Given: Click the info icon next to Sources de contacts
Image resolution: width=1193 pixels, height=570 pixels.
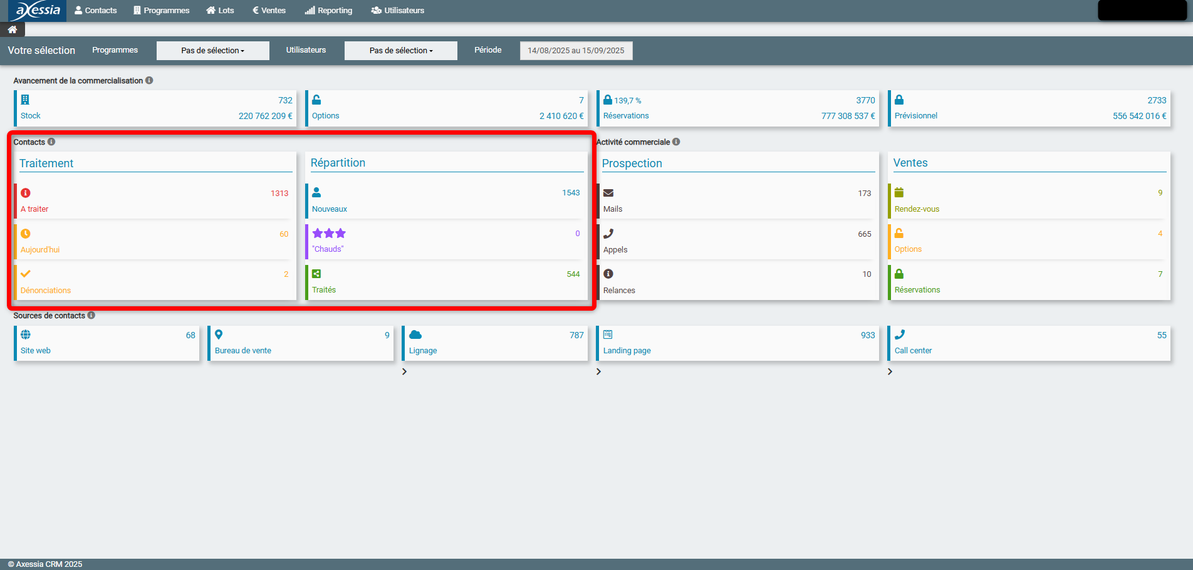Looking at the screenshot, I should (91, 315).
